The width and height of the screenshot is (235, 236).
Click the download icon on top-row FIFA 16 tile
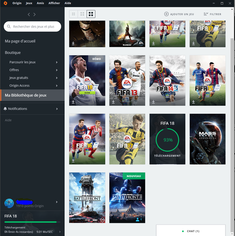tap(154, 43)
